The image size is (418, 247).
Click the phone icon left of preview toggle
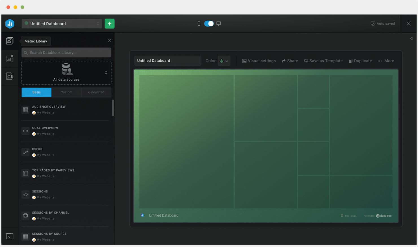pyautogui.click(x=199, y=23)
